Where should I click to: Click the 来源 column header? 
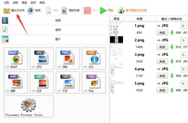139,19
